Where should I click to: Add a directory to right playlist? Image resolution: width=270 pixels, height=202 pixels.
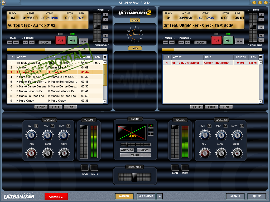click(x=211, y=107)
